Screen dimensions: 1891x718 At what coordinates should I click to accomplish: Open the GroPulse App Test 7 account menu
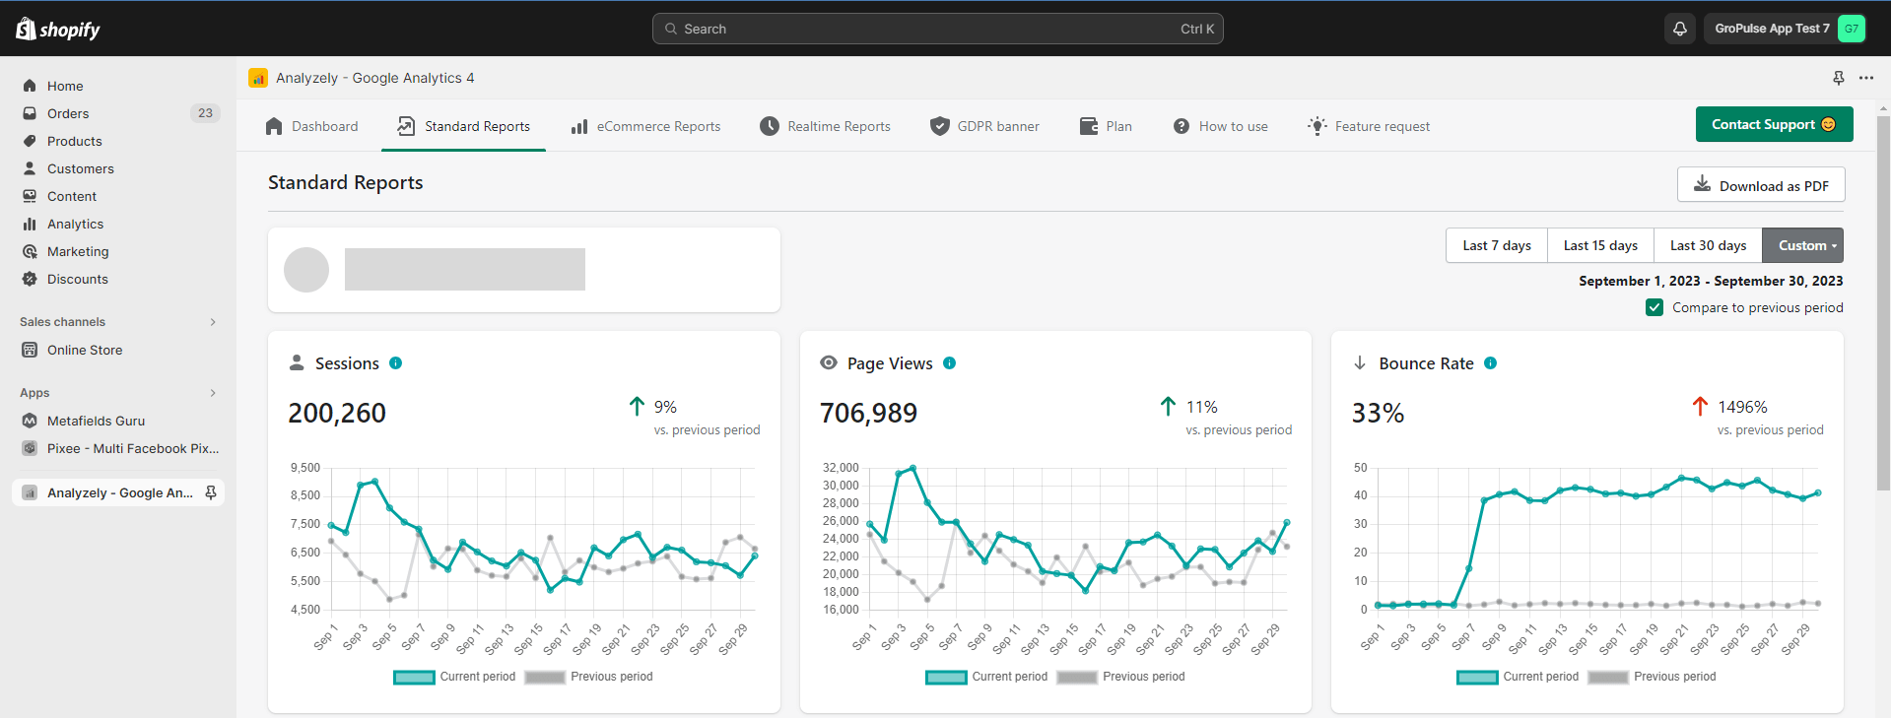click(1785, 29)
